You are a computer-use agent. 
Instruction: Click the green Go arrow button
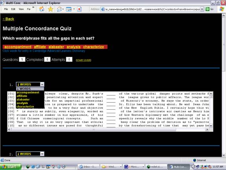tap(207, 9)
